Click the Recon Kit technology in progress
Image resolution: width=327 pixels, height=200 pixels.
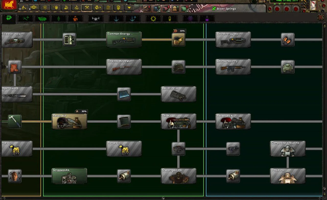click(x=69, y=121)
